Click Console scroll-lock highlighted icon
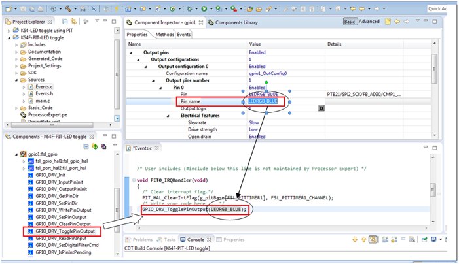This screenshot has width=459, height=264. tap(373, 240)
